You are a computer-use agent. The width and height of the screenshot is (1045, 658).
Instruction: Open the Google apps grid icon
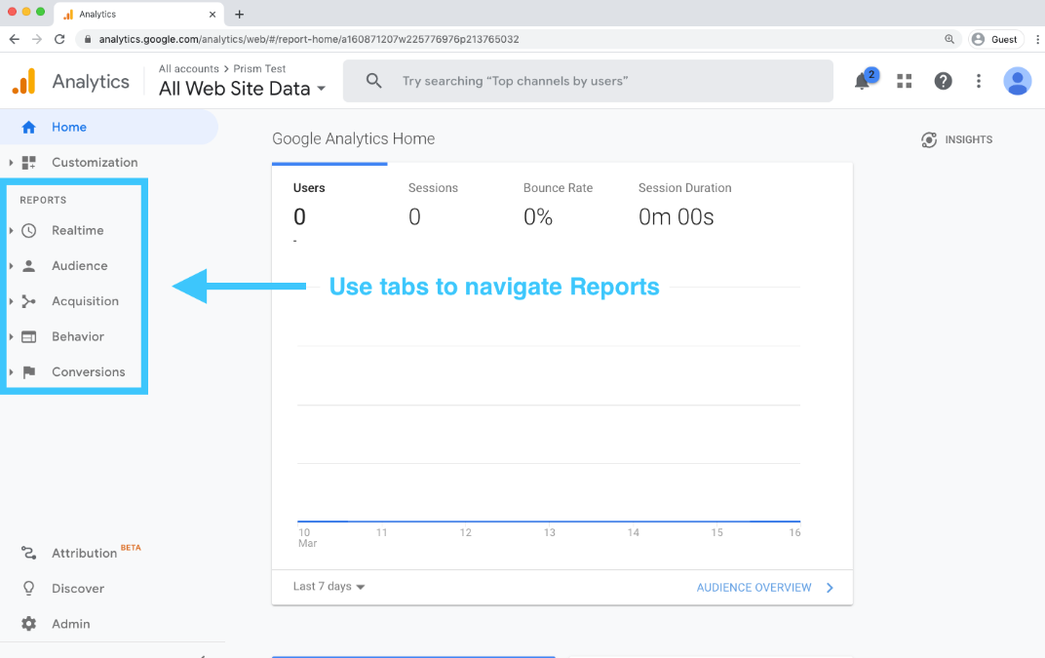pyautogui.click(x=905, y=81)
